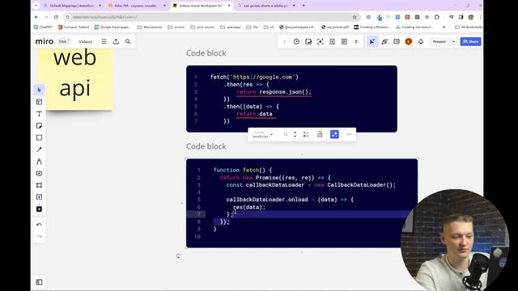This screenshot has width=518, height=291.
Task: Expand collapsed toolbar arrow near timer
Action: (x=284, y=41)
